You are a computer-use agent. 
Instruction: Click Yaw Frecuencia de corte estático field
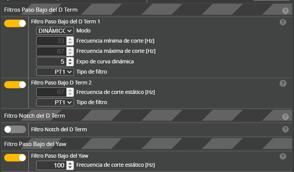pos(51,165)
